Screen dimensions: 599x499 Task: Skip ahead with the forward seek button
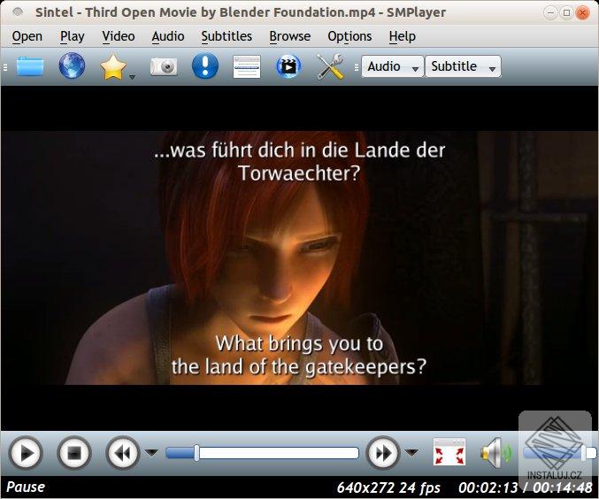383,453
